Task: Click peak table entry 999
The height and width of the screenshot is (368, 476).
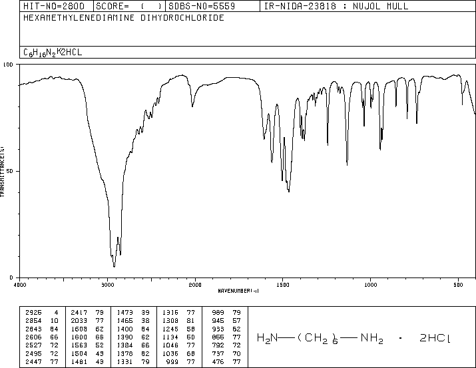Action: click(x=172, y=362)
